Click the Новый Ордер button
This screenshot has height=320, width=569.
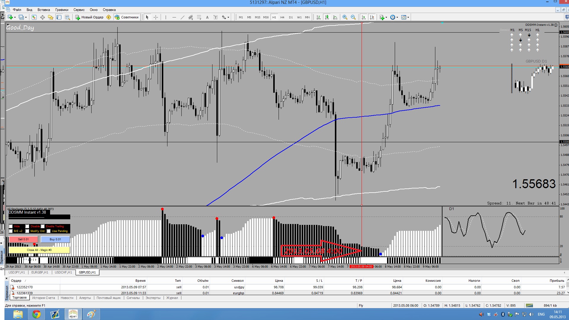[x=89, y=17]
